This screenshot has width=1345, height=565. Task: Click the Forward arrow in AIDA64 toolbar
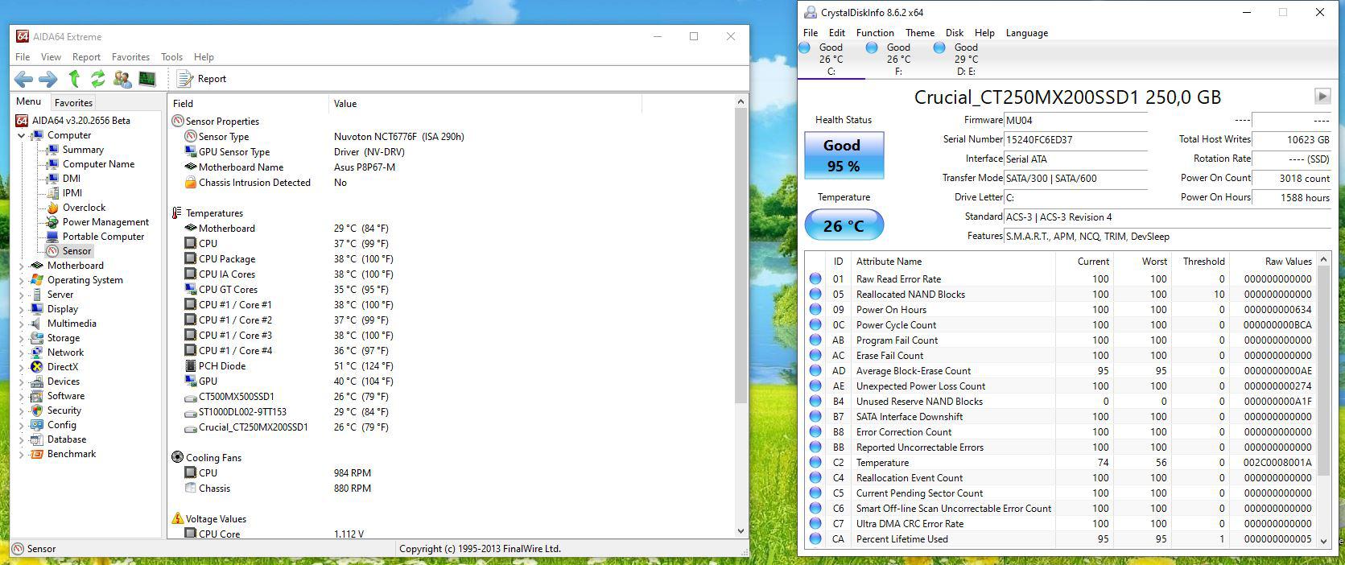(48, 79)
